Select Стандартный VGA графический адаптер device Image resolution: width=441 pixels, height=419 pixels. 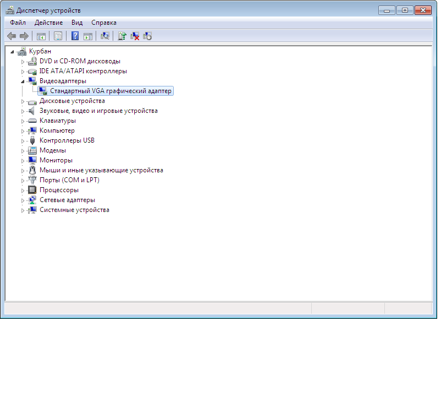[111, 91]
